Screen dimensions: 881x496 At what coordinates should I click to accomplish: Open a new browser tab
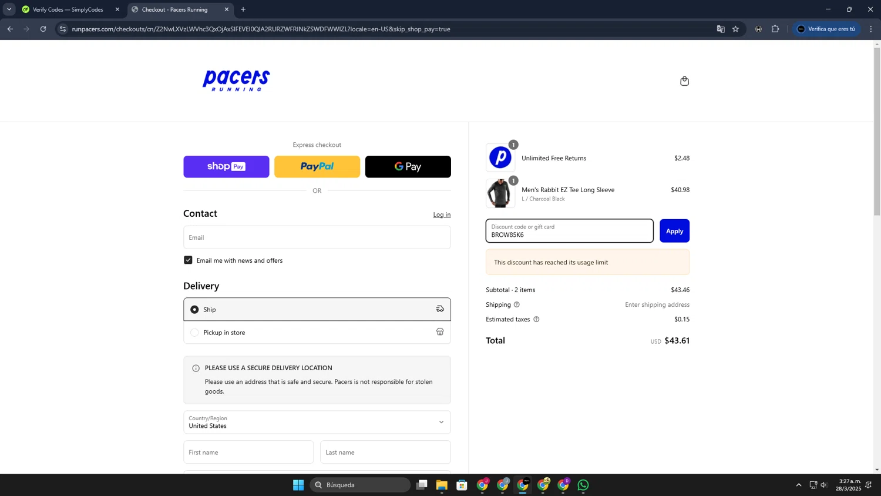[x=243, y=9]
